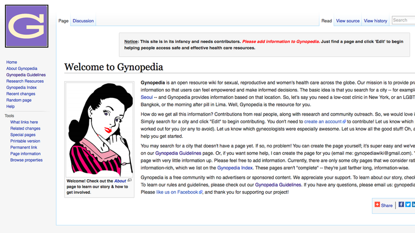This screenshot has height=233, width=415.
Task: Go to a Random page
Action: click(x=19, y=100)
